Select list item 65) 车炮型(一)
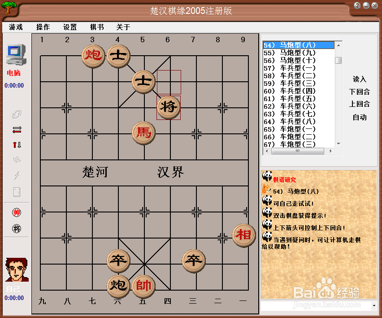The width and height of the screenshot is (382, 318). coord(299,129)
